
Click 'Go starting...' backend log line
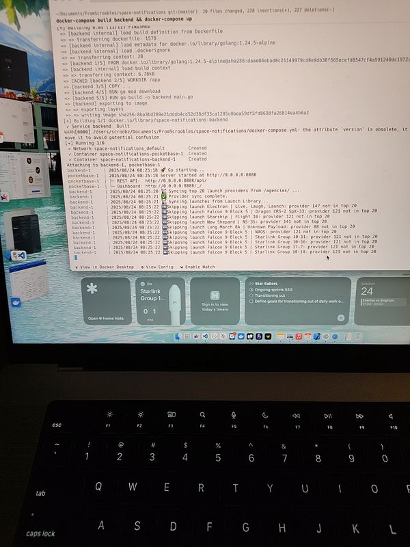point(136,170)
